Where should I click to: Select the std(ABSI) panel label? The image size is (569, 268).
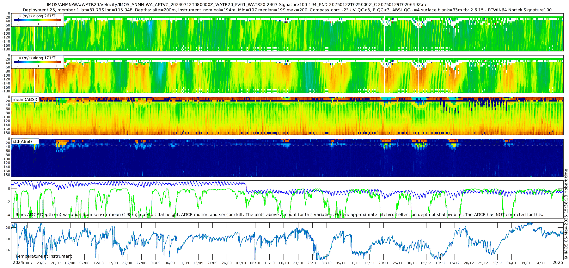[x=22, y=141]
